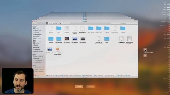Click the Finder Search field
The image size is (170, 95).
124,23
